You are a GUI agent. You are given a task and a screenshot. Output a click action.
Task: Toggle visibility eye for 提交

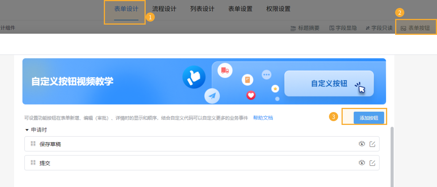(362, 163)
